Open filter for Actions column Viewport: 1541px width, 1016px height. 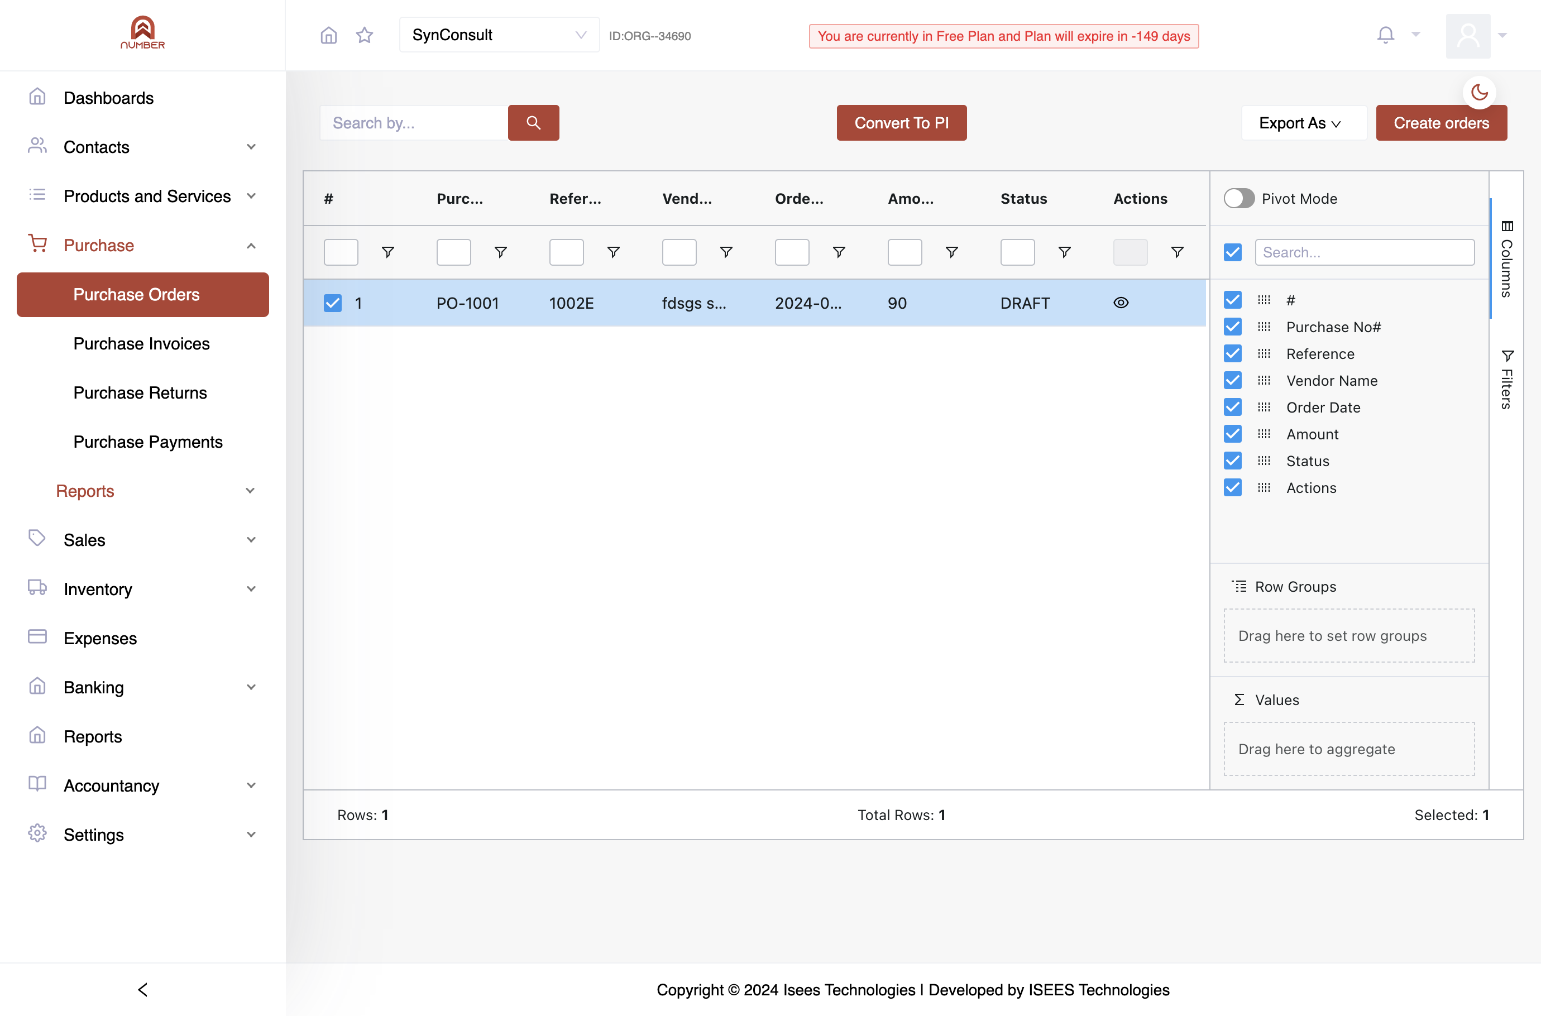[1177, 252]
